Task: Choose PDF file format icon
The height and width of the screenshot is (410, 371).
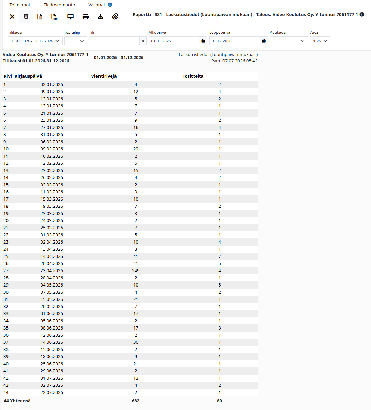Action: (55, 17)
